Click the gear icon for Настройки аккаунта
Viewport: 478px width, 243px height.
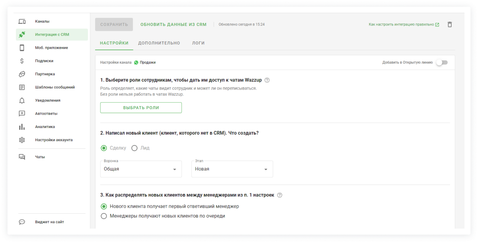tap(22, 140)
